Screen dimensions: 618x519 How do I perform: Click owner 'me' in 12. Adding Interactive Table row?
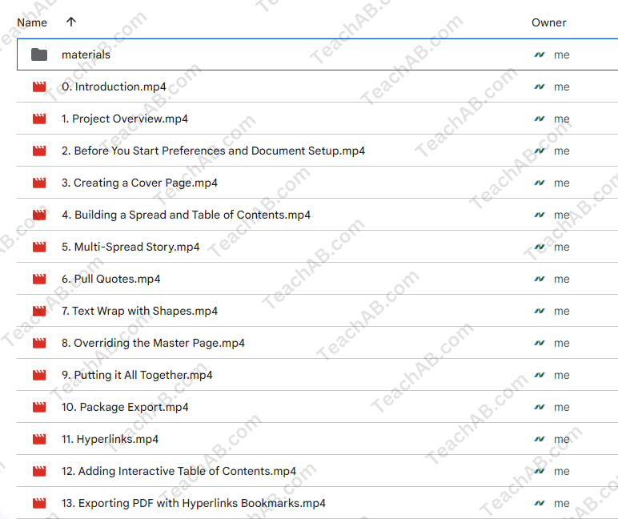point(562,472)
